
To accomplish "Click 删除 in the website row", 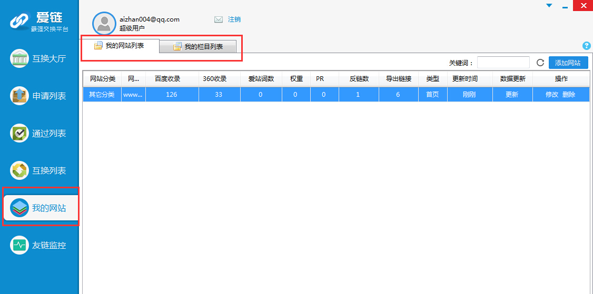I will pyautogui.click(x=569, y=95).
